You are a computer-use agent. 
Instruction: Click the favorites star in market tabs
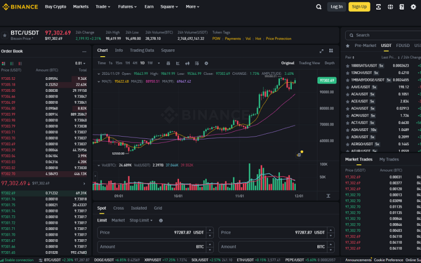coord(348,46)
